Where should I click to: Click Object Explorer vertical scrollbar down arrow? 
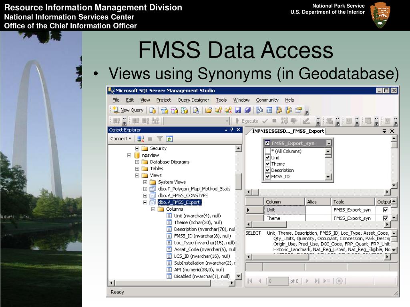pyautogui.click(x=238, y=276)
